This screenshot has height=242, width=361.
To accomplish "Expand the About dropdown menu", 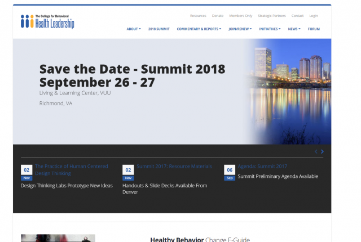I will pos(134,29).
